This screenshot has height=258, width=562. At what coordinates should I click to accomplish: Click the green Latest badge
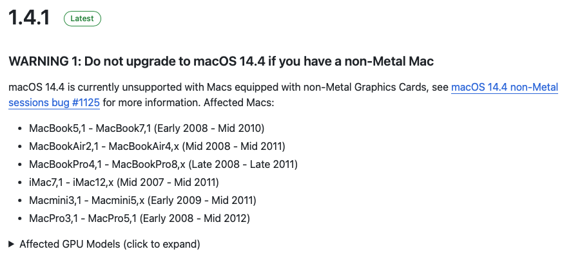point(82,19)
